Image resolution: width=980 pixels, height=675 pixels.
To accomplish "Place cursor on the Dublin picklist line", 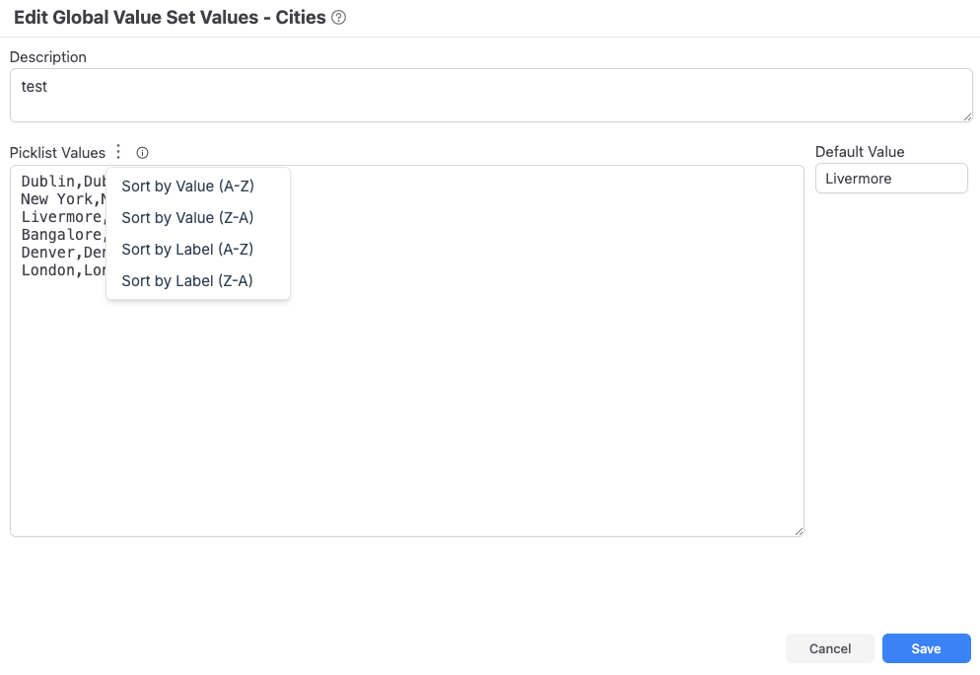I will pyautogui.click(x=62, y=182).
